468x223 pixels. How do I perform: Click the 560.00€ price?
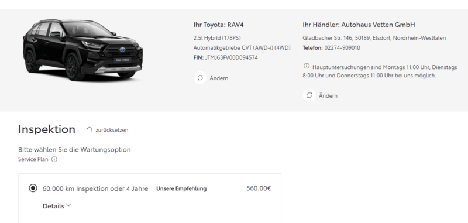pos(259,188)
